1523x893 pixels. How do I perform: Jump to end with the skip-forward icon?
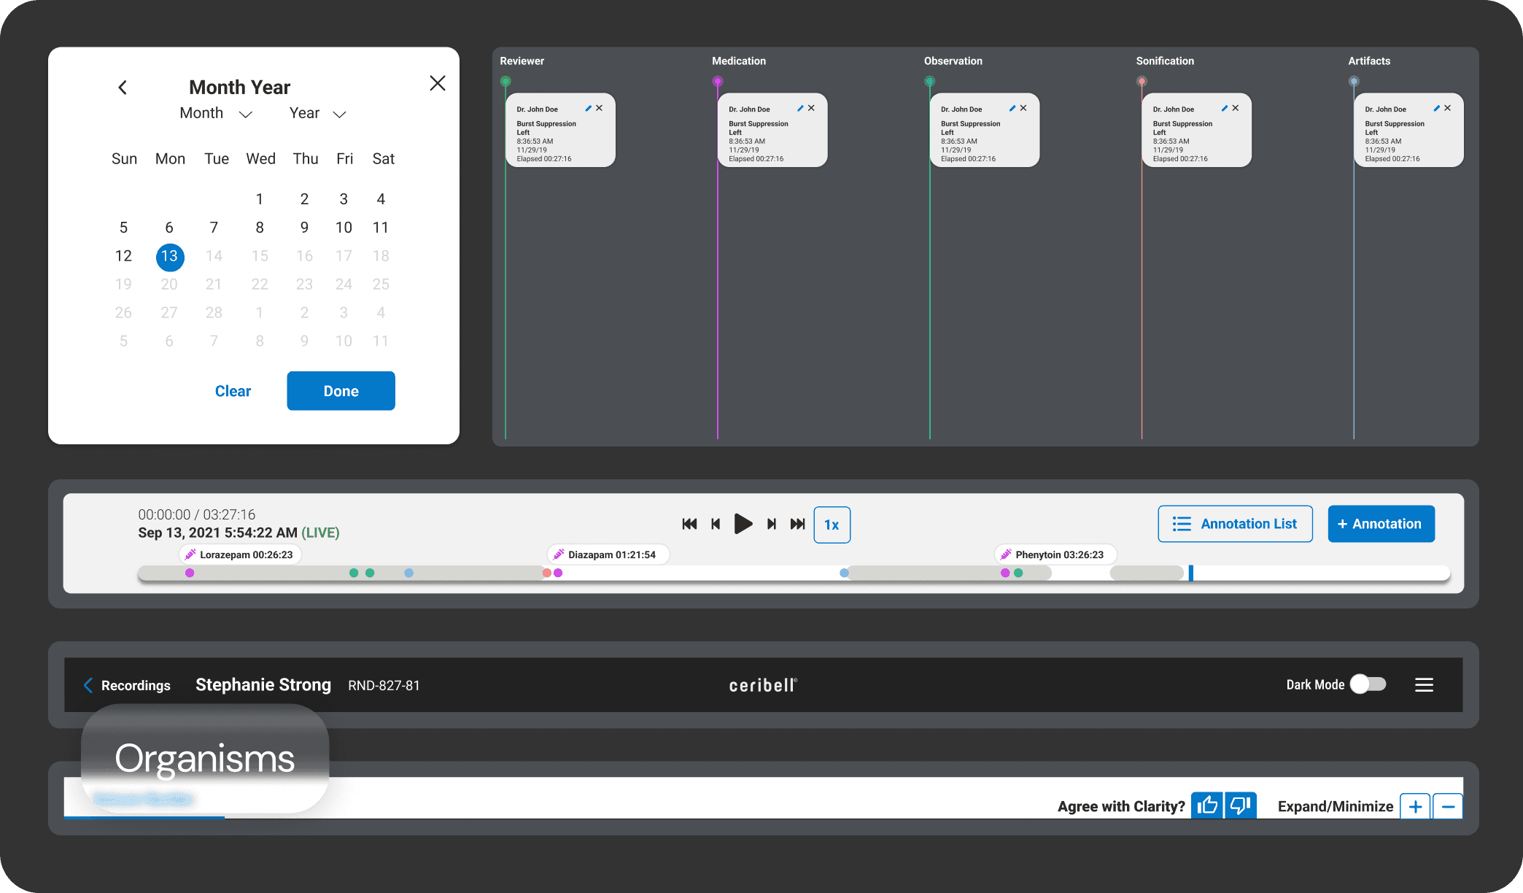(x=797, y=524)
